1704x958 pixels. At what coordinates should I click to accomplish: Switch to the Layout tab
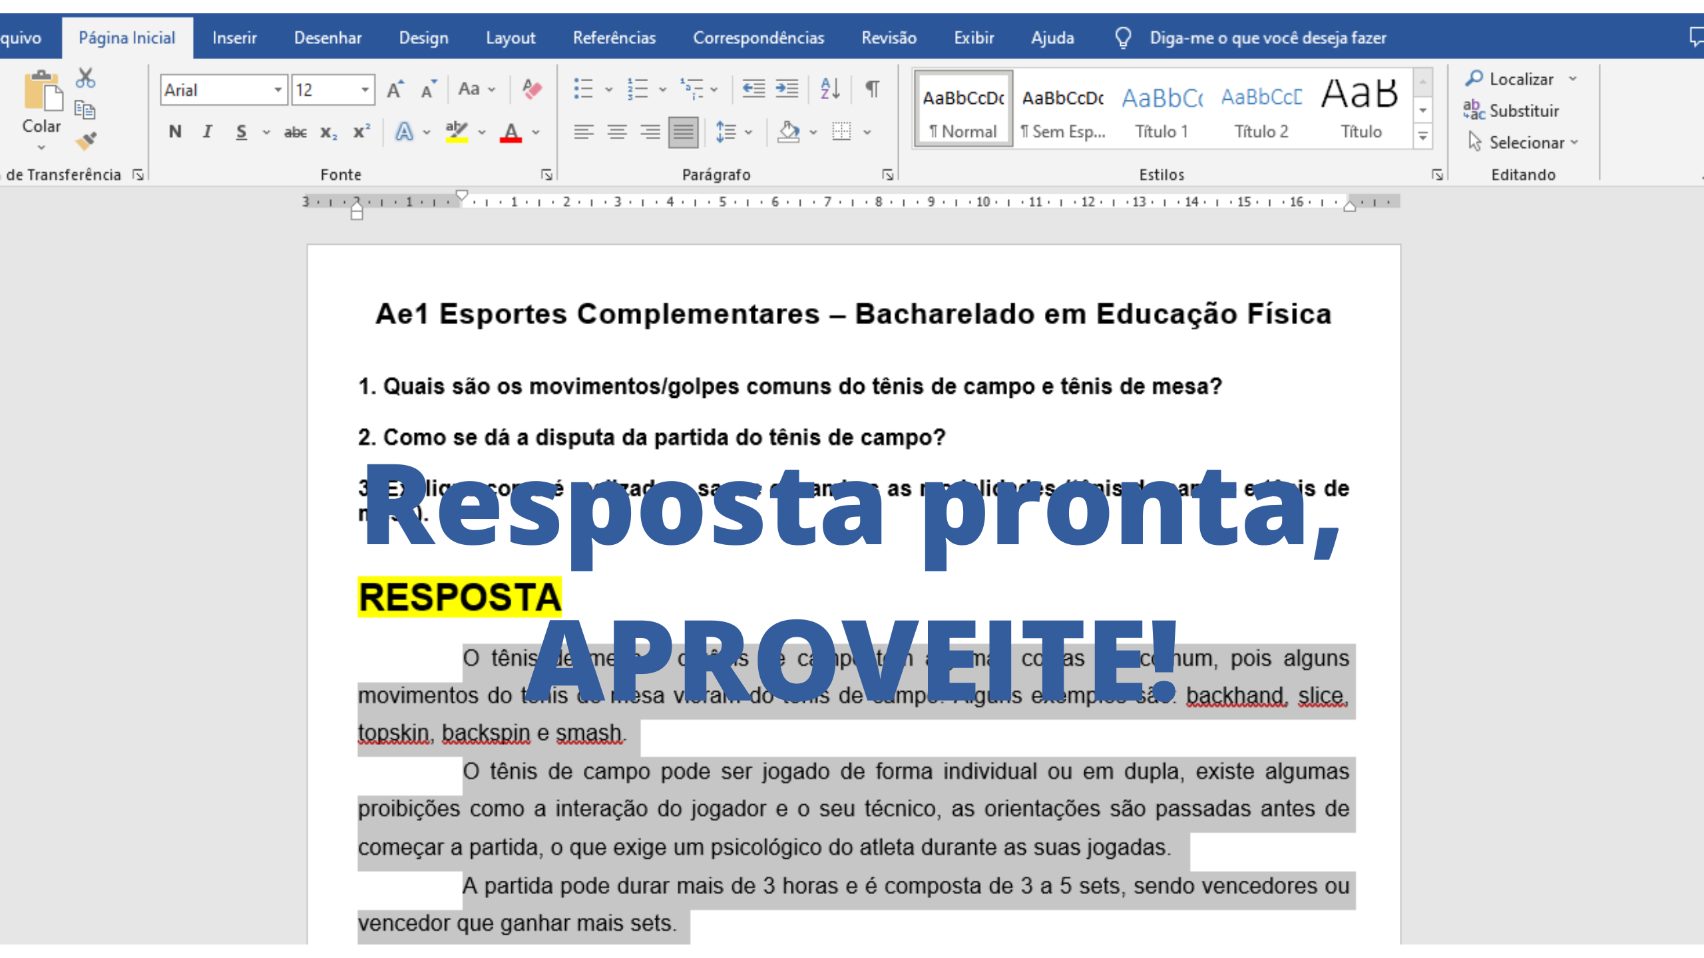[511, 38]
